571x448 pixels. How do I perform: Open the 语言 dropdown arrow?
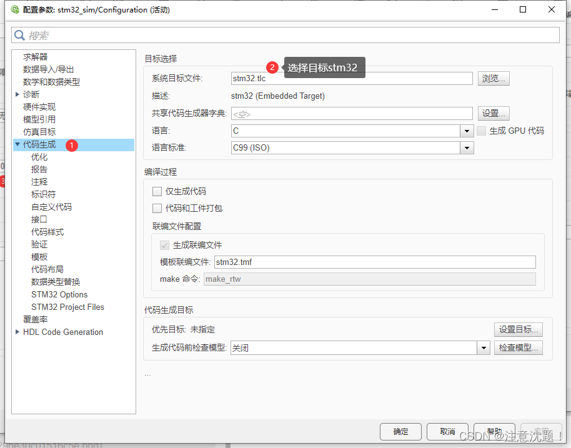[467, 131]
